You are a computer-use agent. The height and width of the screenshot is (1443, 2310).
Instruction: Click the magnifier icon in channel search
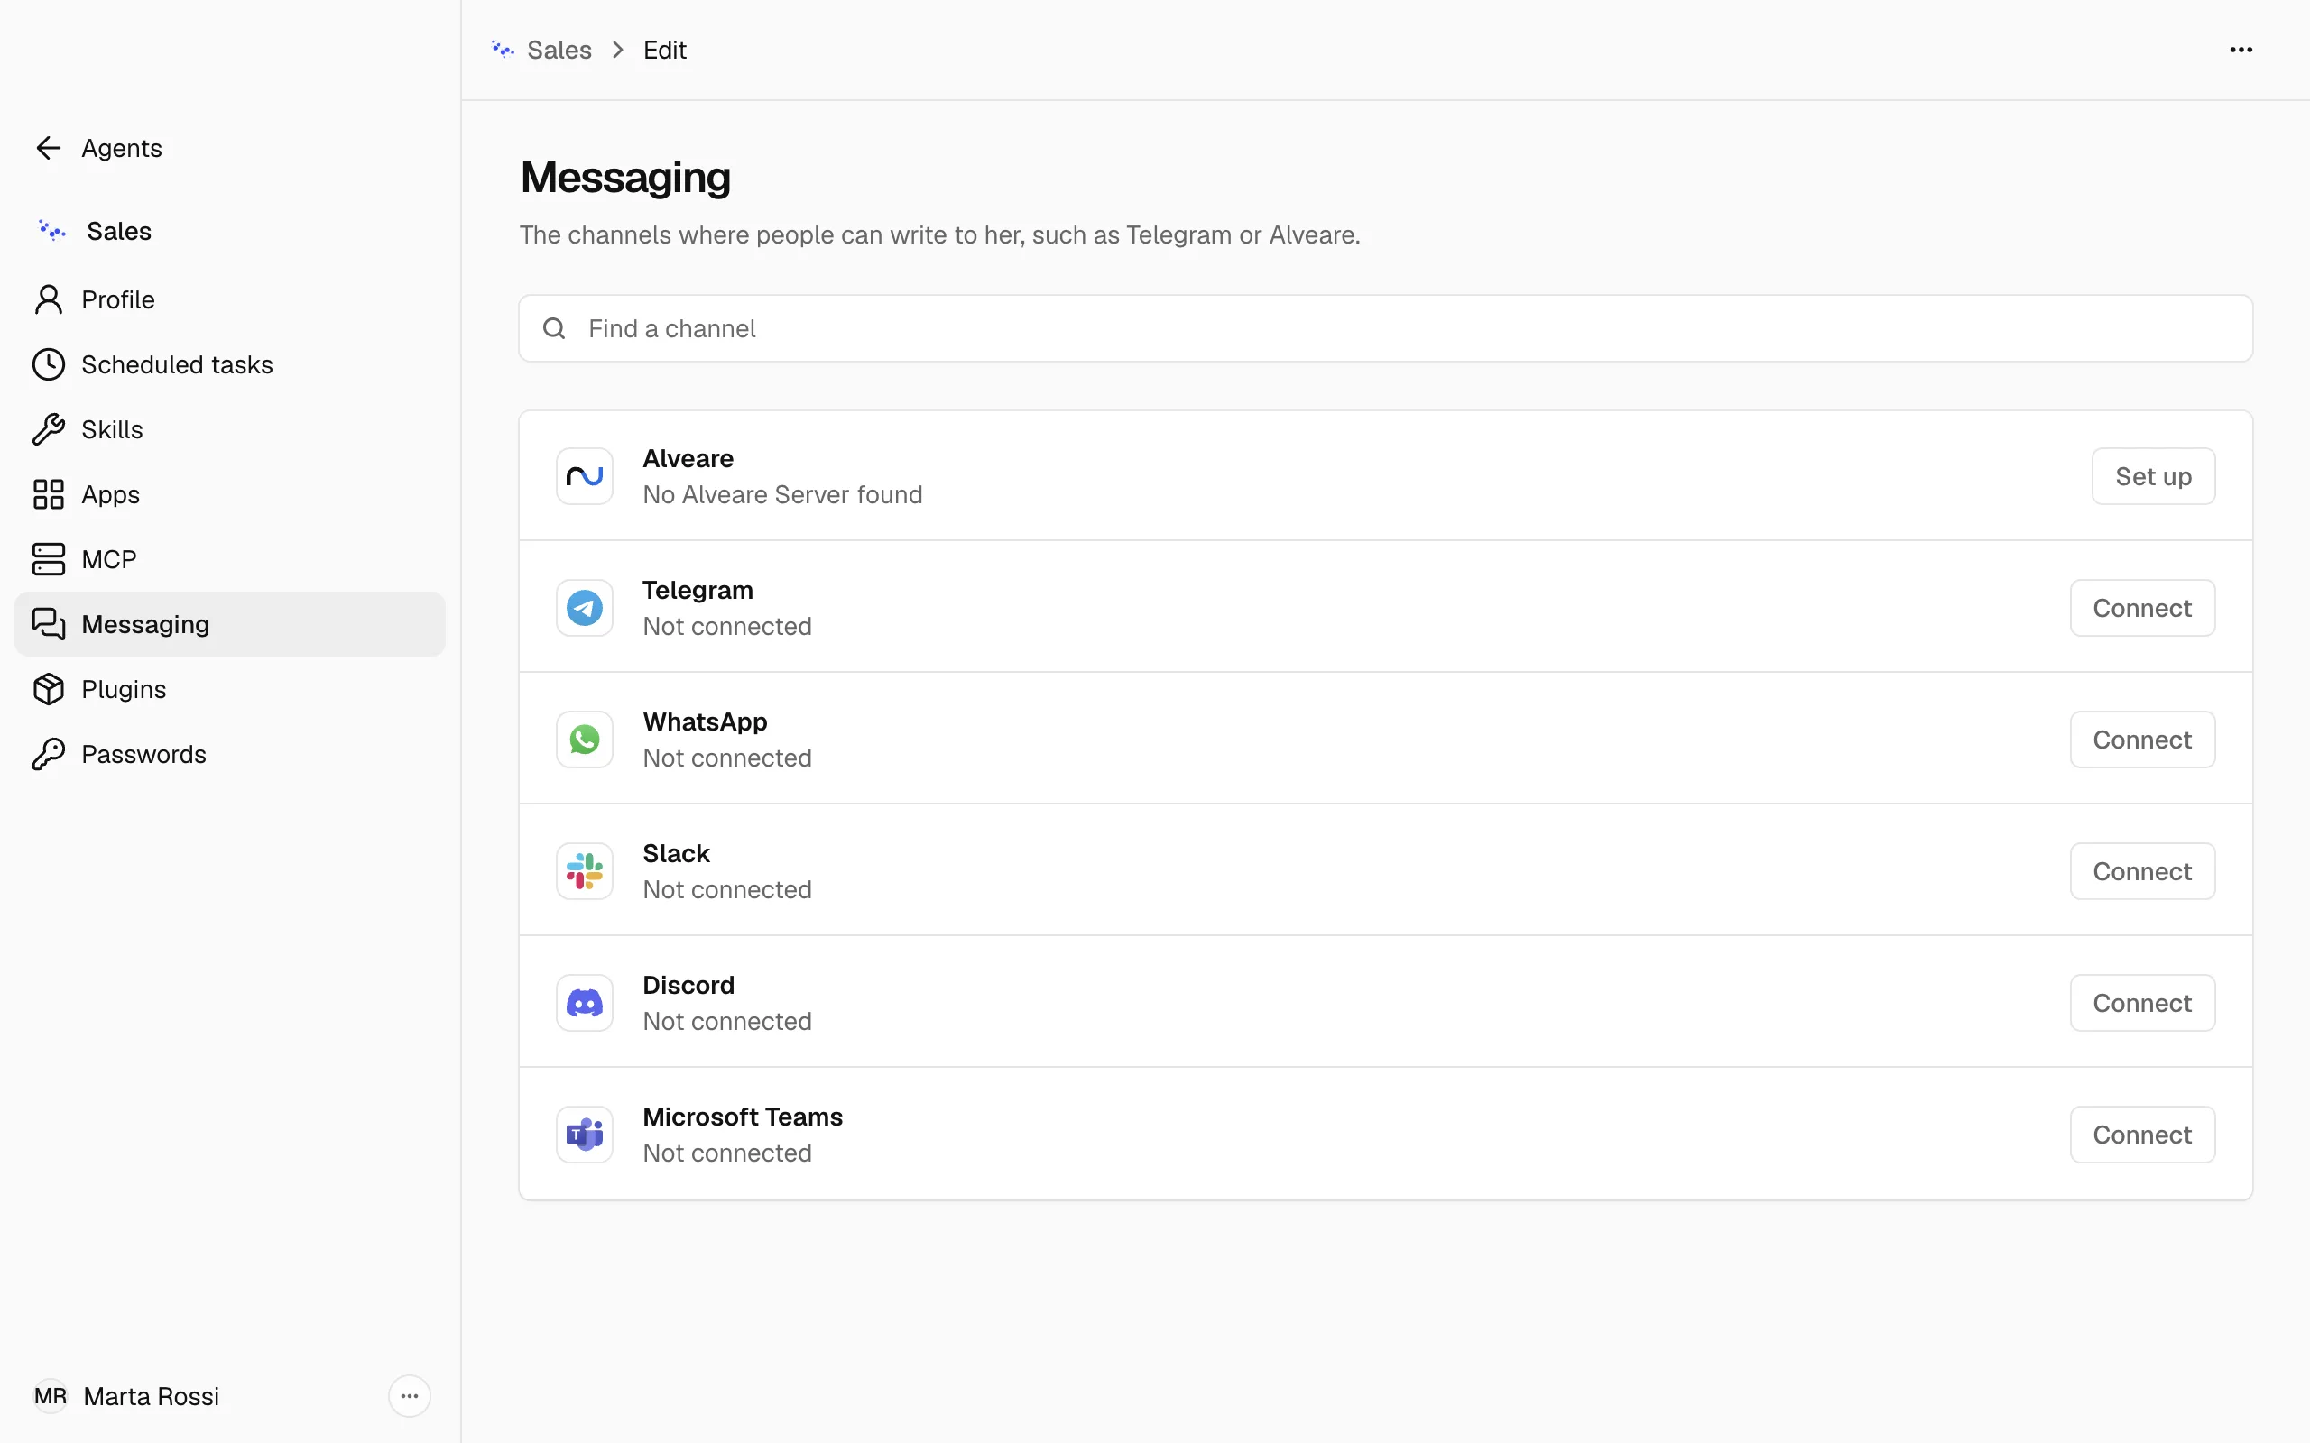[555, 328]
